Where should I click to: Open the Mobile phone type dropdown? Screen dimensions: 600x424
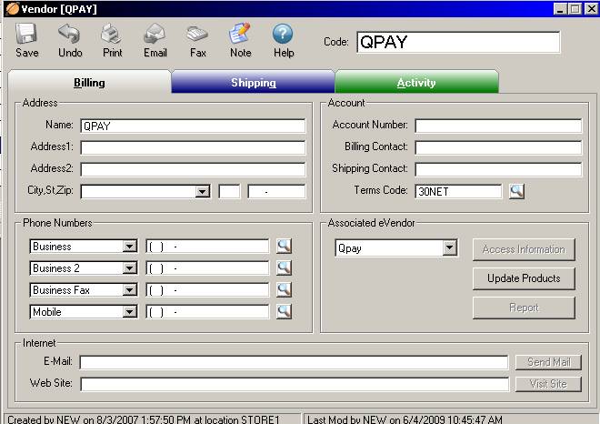130,312
